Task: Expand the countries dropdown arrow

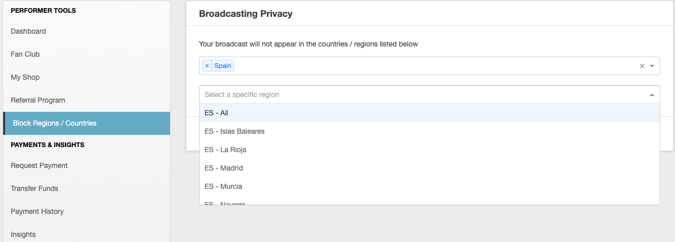Action: click(652, 66)
